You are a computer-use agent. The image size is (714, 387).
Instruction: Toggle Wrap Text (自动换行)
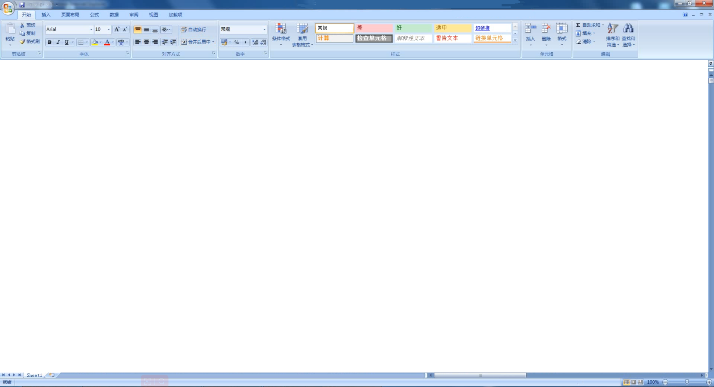pos(194,29)
